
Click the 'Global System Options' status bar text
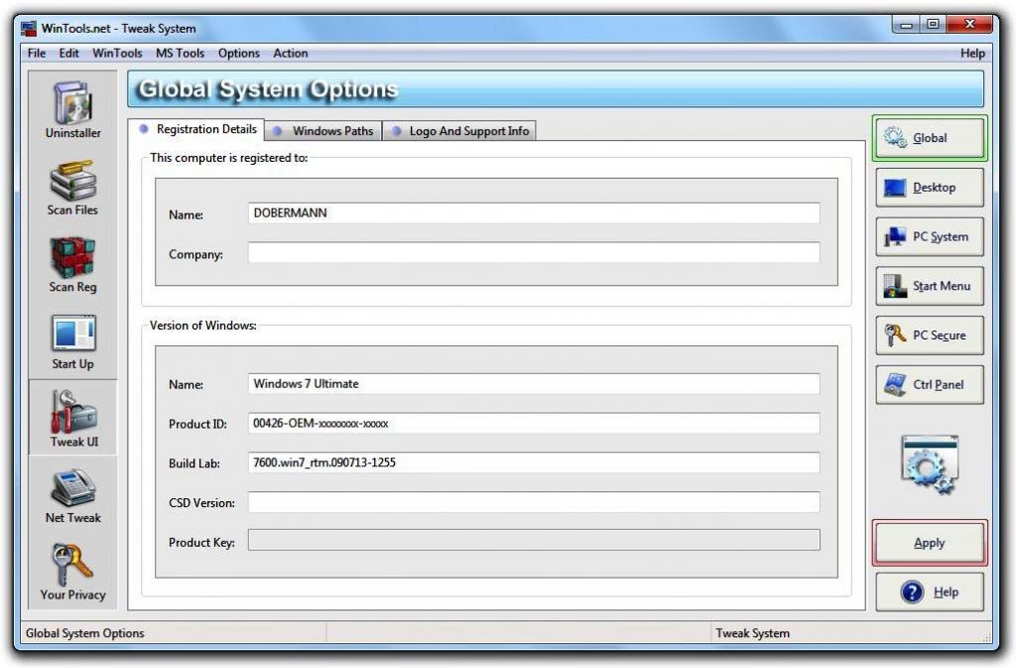coord(85,633)
